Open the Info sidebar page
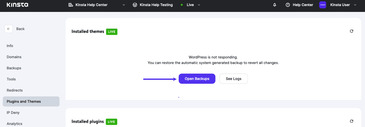365x127 pixels. pyautogui.click(x=10, y=46)
